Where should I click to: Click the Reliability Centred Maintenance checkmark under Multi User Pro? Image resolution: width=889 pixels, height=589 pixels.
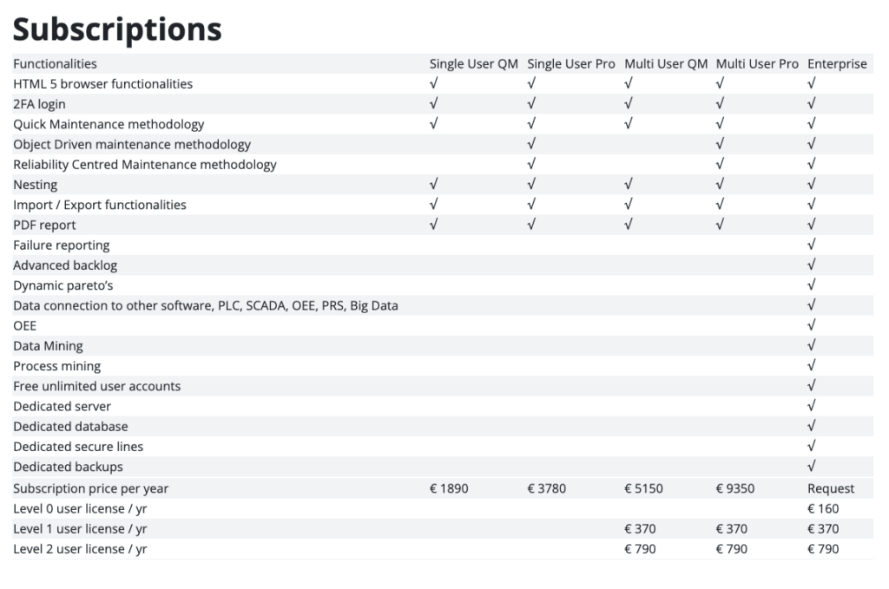tap(720, 165)
